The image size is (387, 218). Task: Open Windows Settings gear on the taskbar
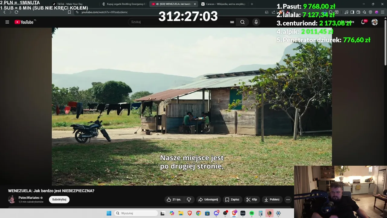[x=278, y=213]
